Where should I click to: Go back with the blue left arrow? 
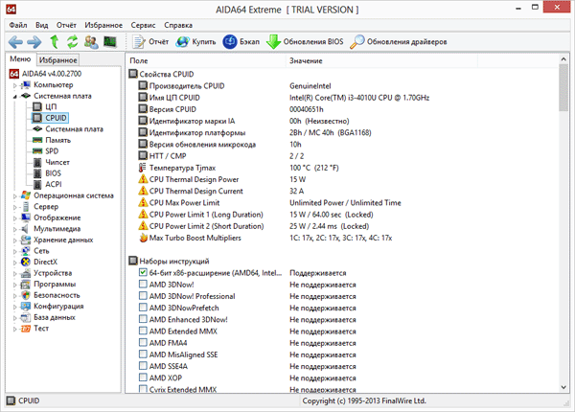click(x=15, y=42)
